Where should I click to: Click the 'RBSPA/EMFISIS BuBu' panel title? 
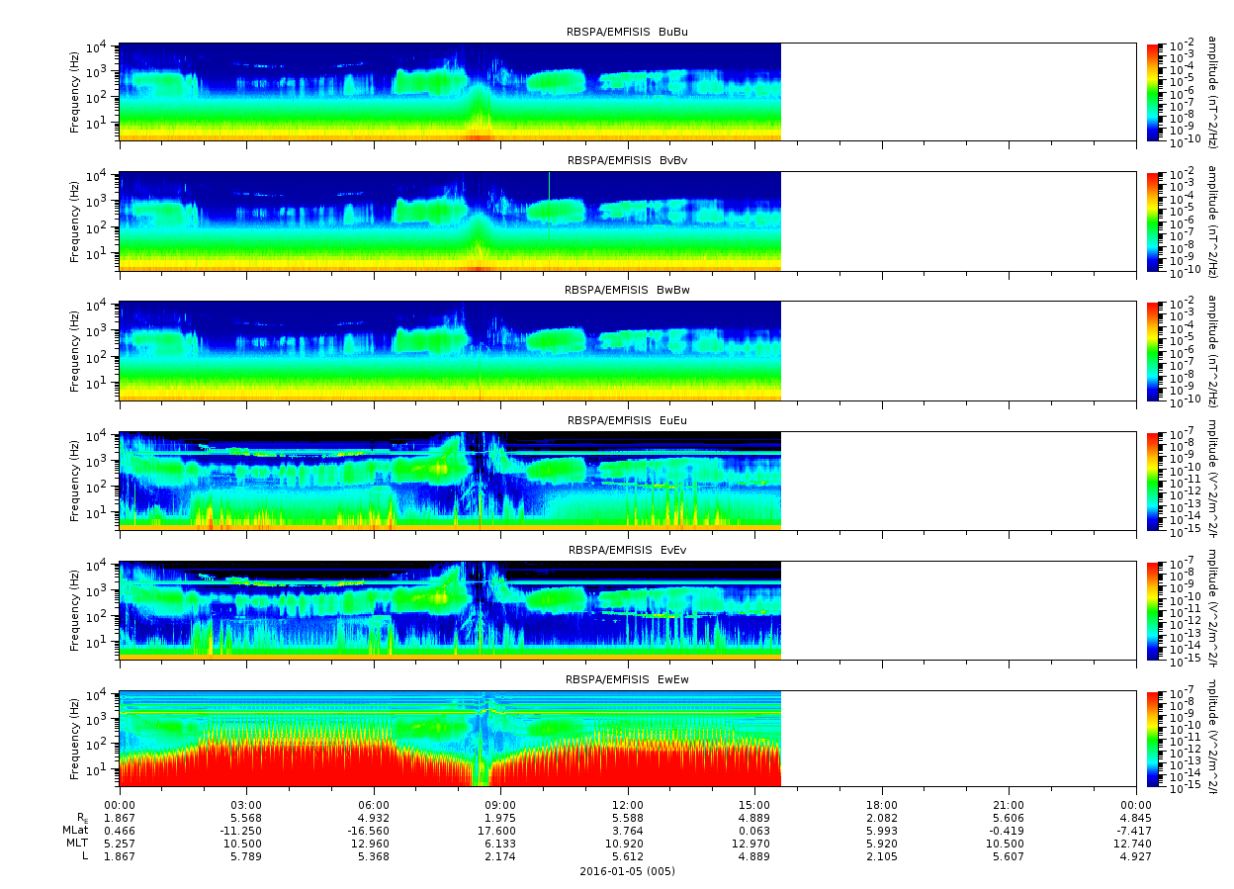click(x=627, y=32)
